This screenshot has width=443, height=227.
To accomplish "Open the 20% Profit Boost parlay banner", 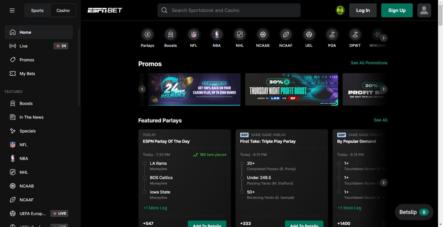I will click(365, 89).
